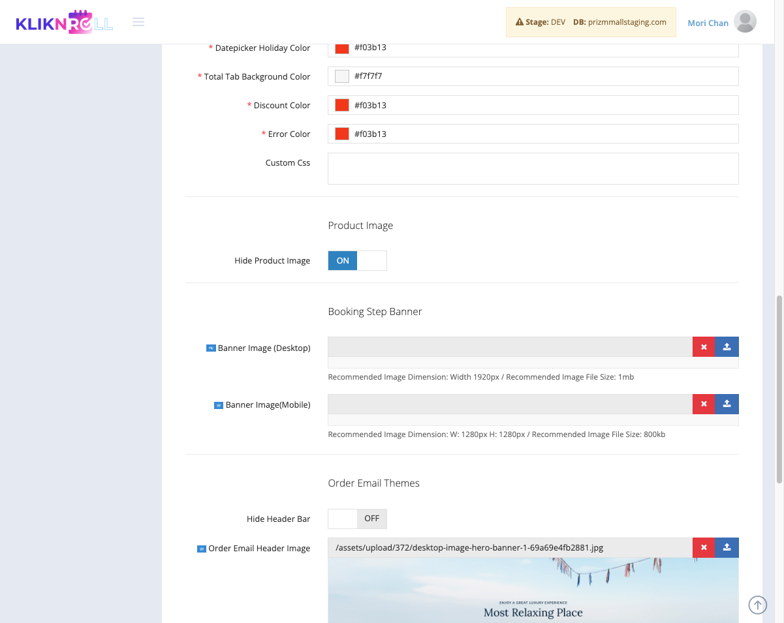Click the Stage DEV notice banner

(x=591, y=22)
